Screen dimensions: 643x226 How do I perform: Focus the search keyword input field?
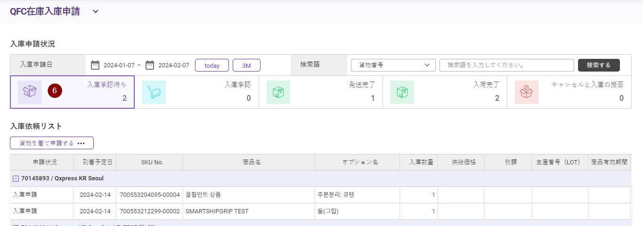click(506, 65)
